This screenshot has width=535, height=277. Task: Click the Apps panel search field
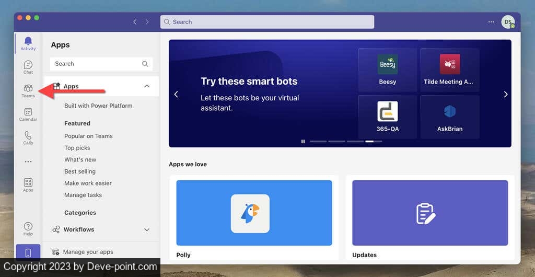tap(97, 64)
